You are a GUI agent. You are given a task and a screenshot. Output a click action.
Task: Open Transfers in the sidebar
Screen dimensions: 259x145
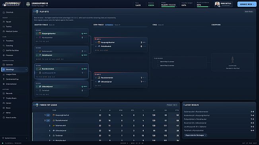tap(15, 41)
